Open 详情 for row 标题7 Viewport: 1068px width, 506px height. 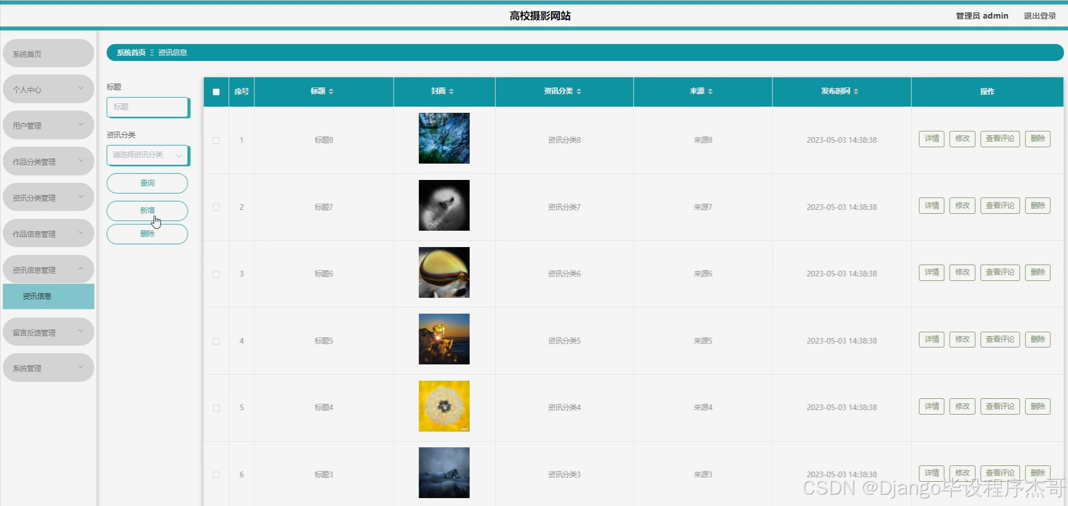[x=932, y=206]
